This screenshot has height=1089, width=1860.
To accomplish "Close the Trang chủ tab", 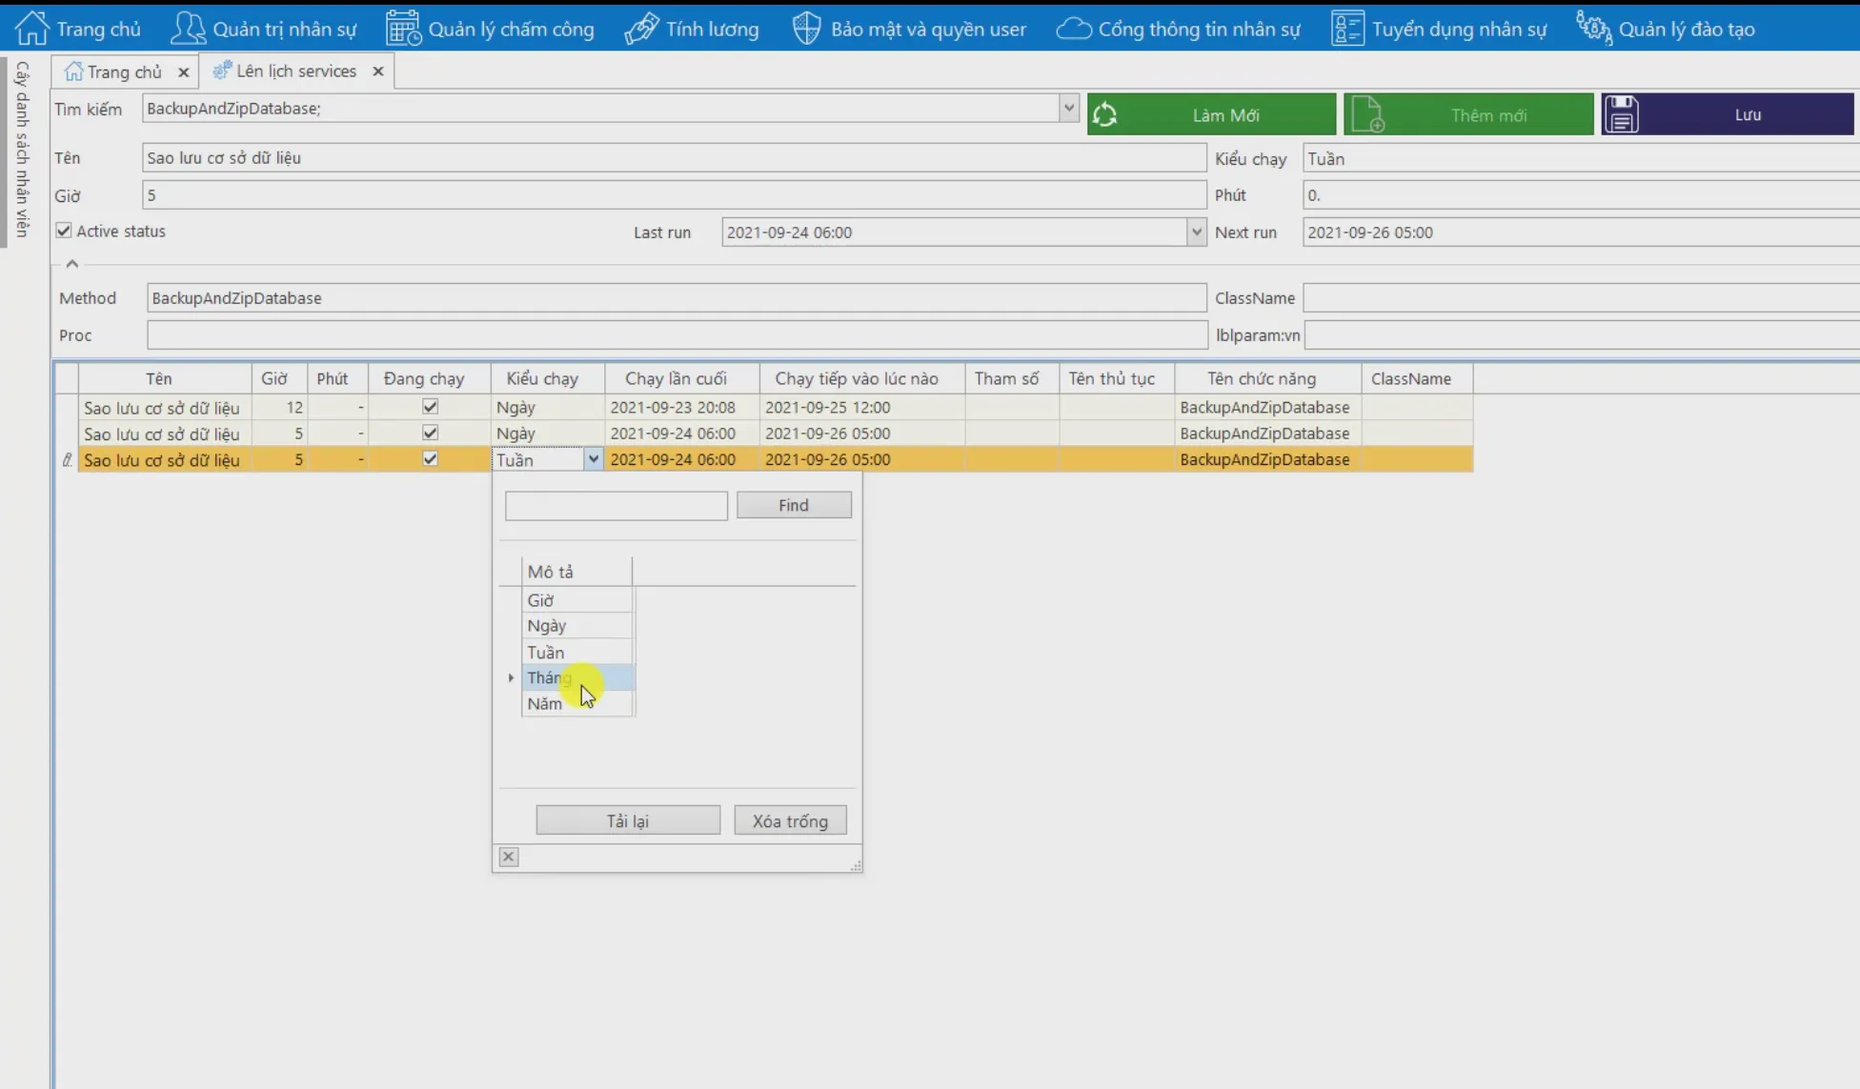I will [184, 72].
